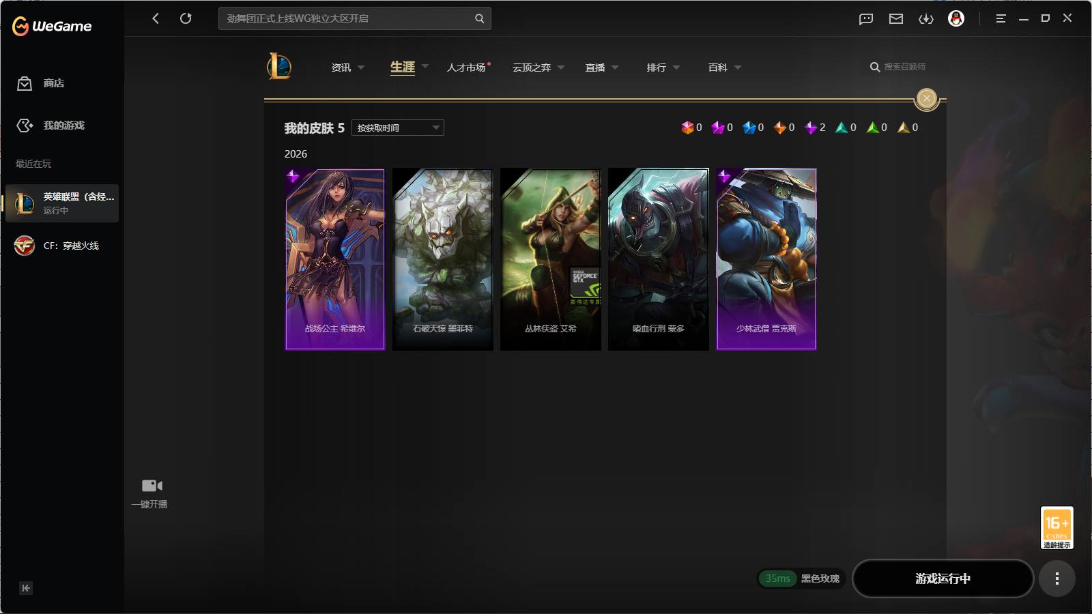Open the download manager icon
The image size is (1092, 614).
tap(926, 19)
